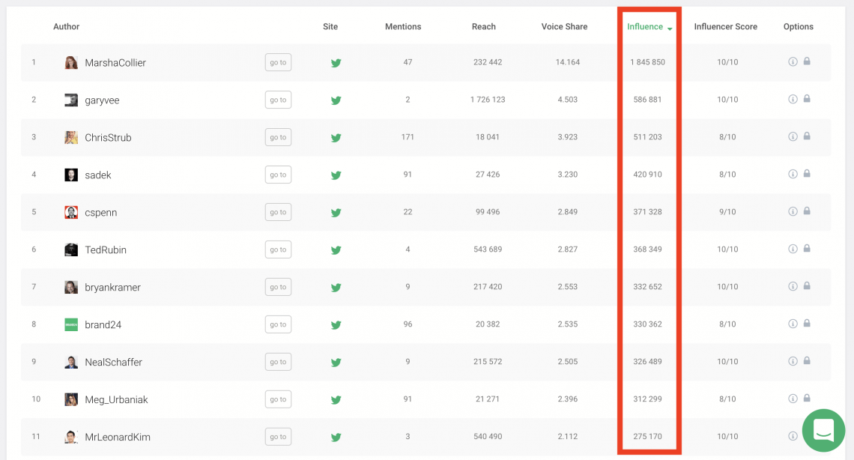
Task: View bryankramer's details with the info icon
Action: tap(793, 286)
